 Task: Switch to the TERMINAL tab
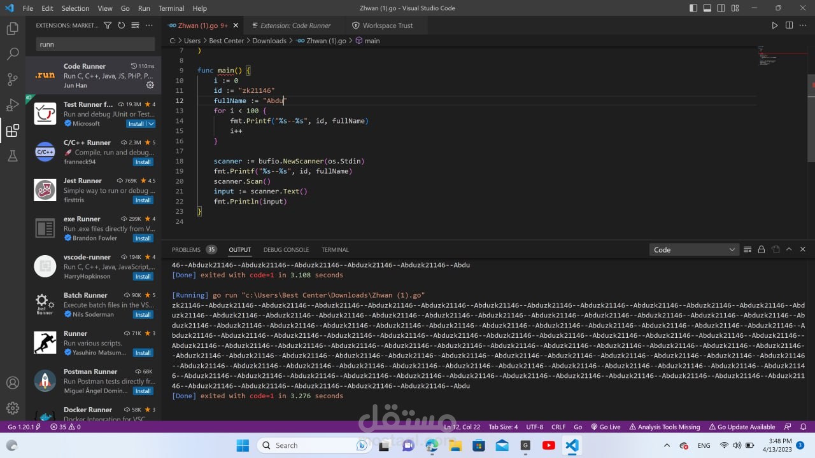(335, 249)
